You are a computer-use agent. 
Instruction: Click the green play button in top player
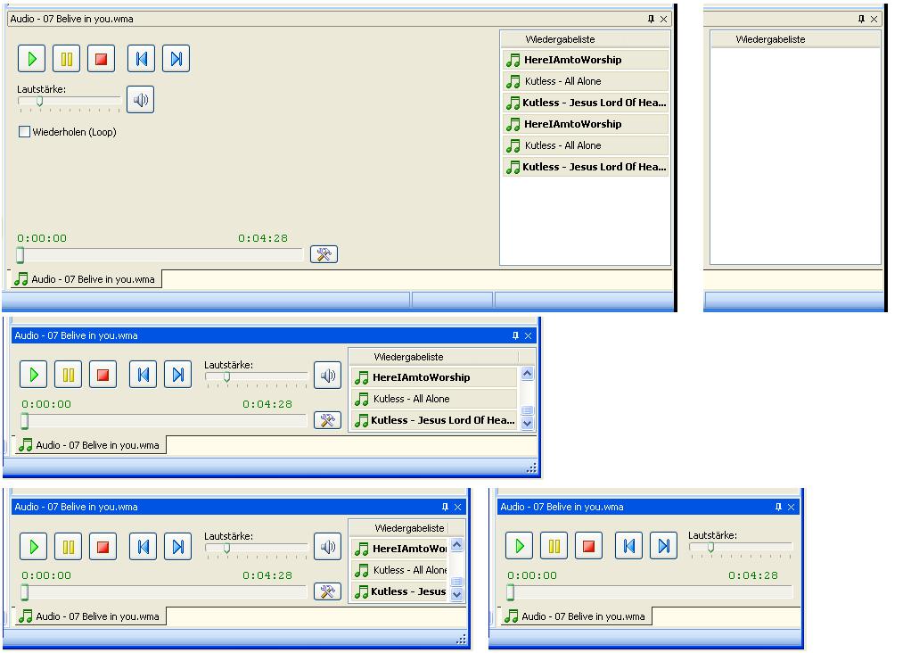tap(32, 59)
